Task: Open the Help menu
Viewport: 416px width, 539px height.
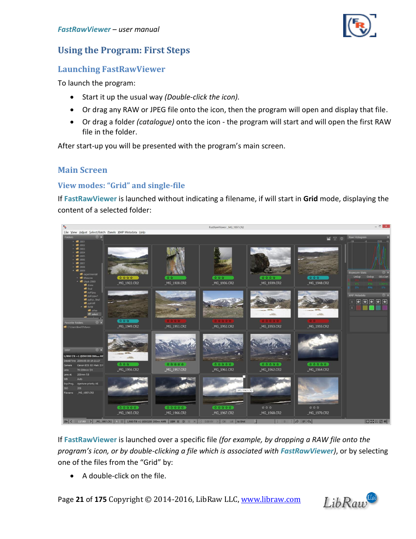Action: point(142,232)
